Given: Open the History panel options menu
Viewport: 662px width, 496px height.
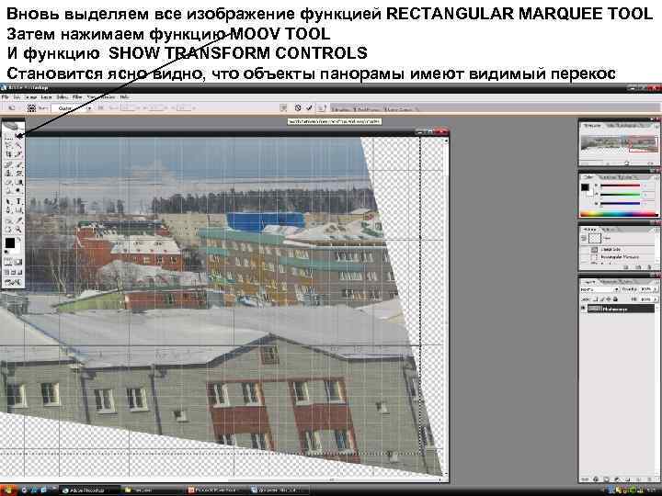Looking at the screenshot, I should pos(656,230).
